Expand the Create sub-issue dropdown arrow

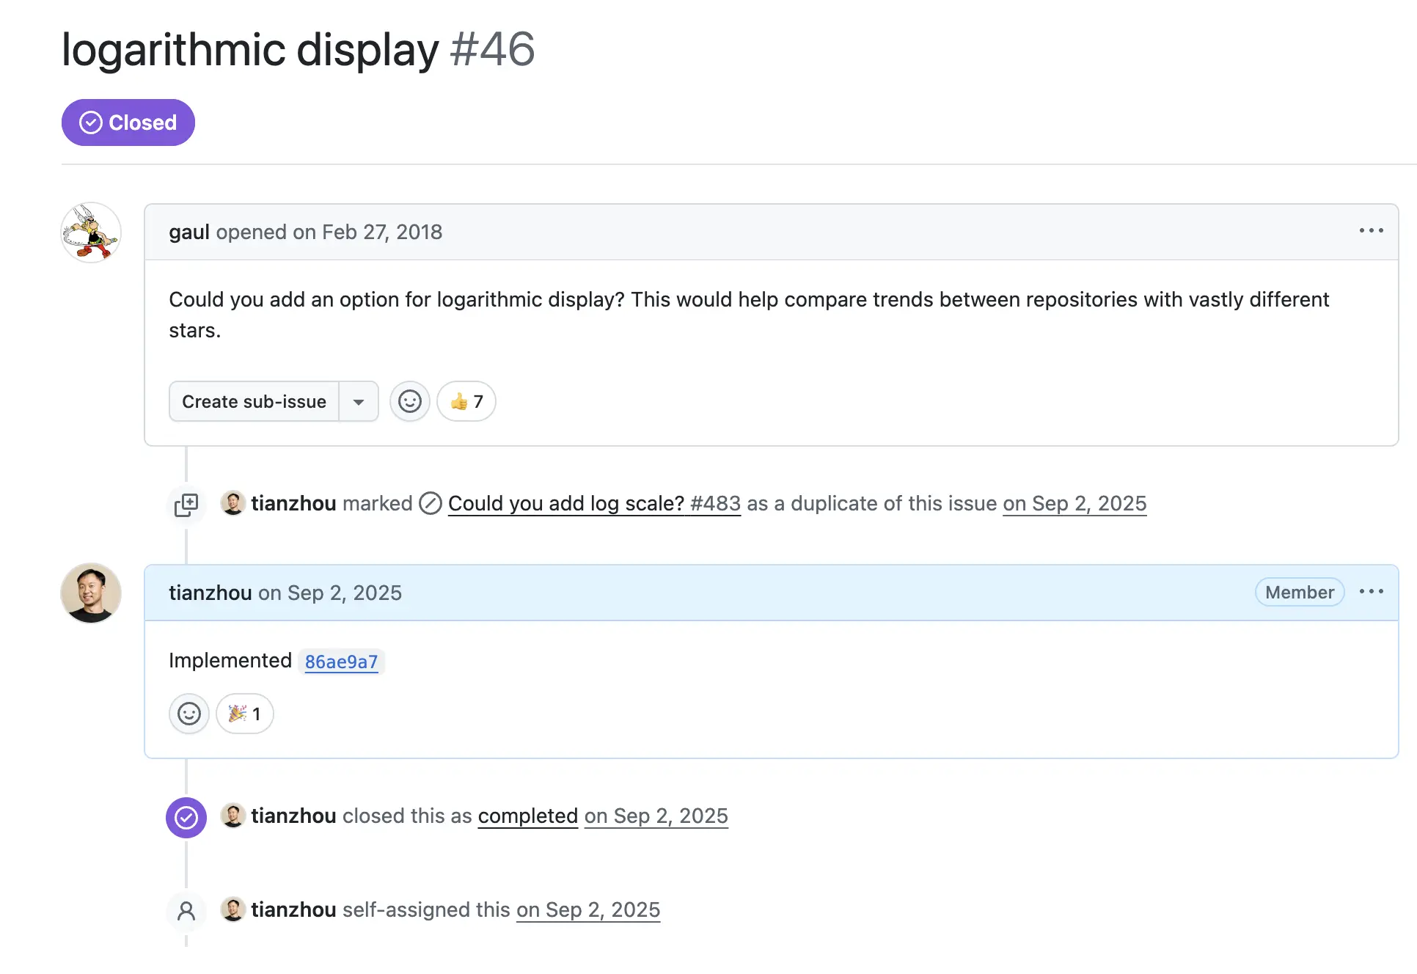click(359, 401)
